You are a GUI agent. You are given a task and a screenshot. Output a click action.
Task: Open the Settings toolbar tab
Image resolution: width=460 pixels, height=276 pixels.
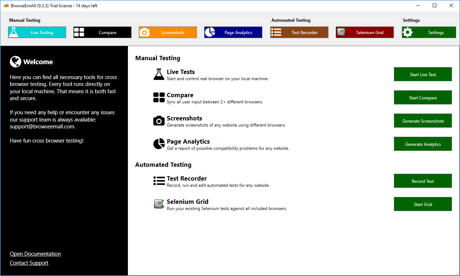tap(429, 32)
